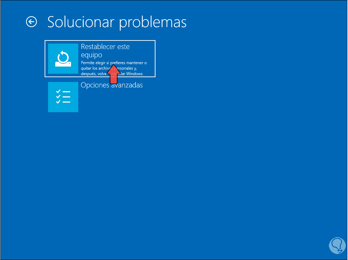This screenshot has width=348, height=260.
Task: Click the Solvetic watermark logo
Action: (337, 245)
